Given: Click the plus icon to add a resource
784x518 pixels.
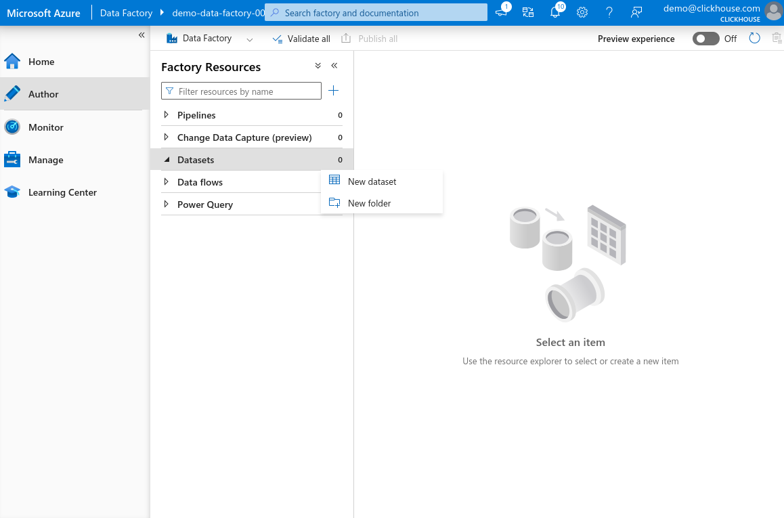Looking at the screenshot, I should click(333, 91).
